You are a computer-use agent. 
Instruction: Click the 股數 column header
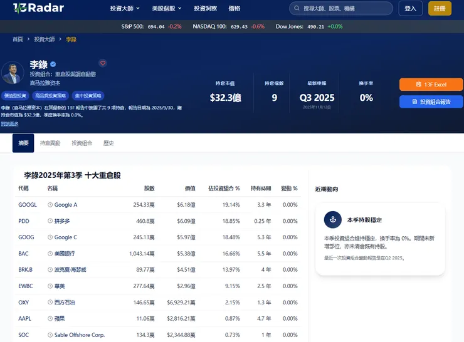(x=149, y=189)
